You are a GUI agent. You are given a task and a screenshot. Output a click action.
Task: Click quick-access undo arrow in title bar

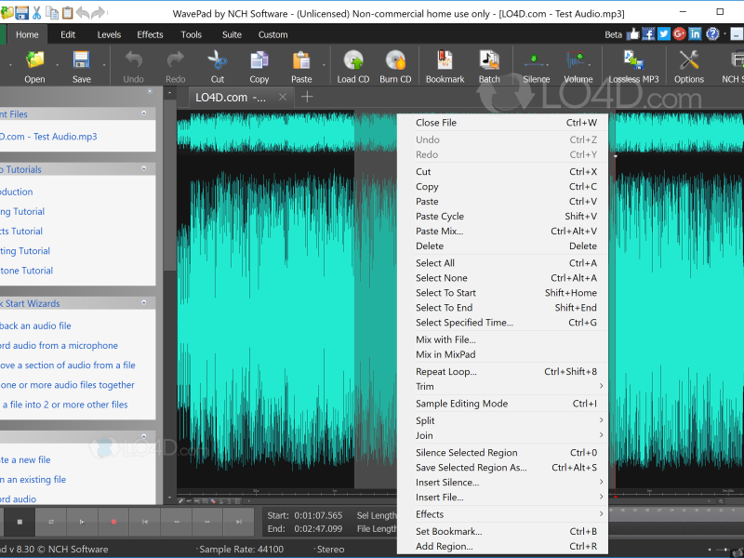[x=83, y=13]
